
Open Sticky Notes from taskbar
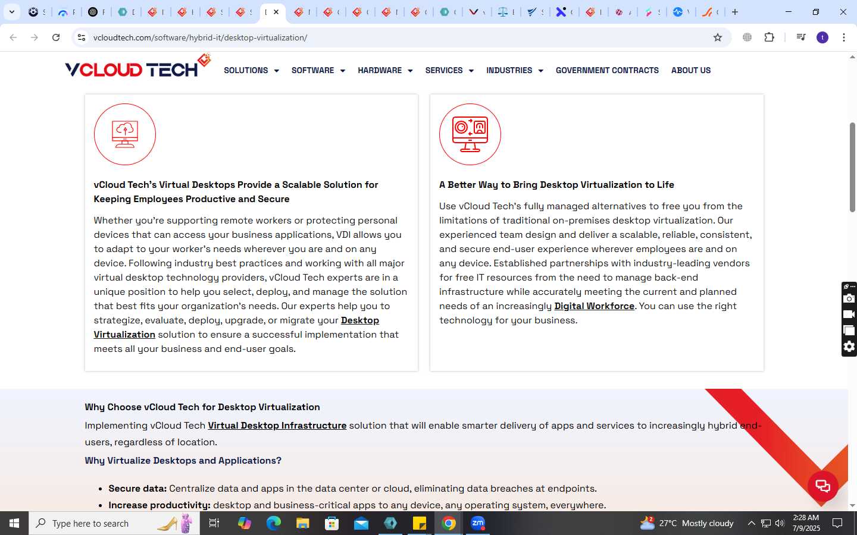(420, 523)
